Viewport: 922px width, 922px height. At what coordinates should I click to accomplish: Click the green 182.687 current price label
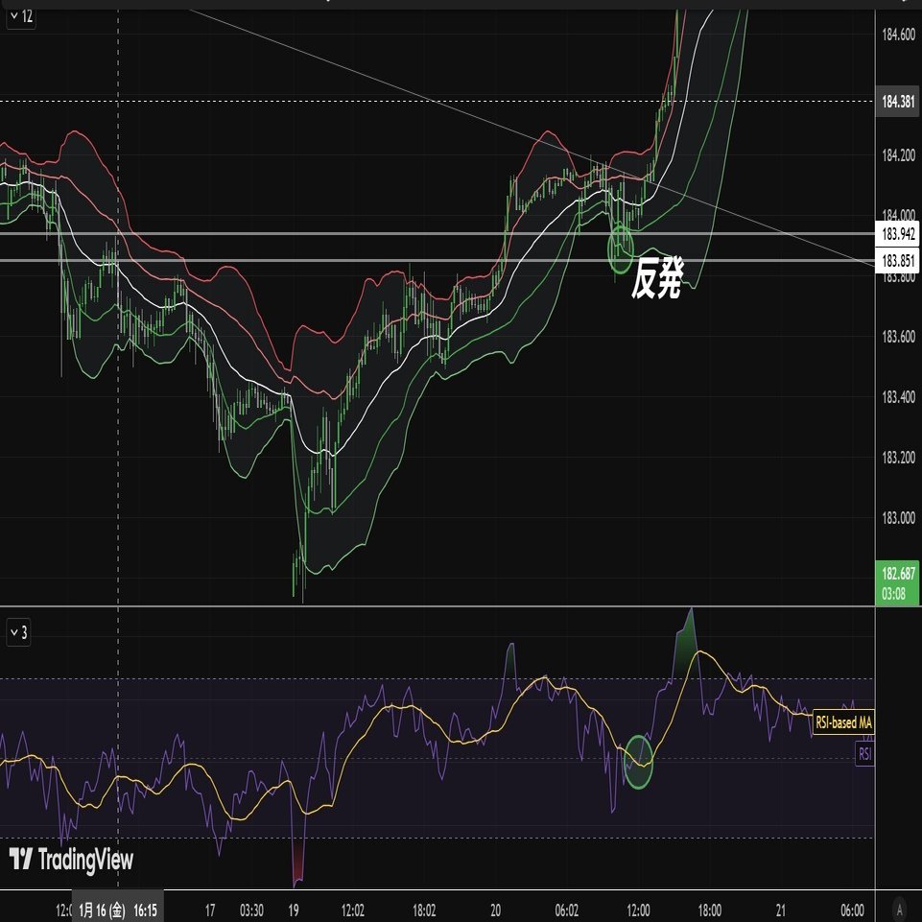coord(898,574)
